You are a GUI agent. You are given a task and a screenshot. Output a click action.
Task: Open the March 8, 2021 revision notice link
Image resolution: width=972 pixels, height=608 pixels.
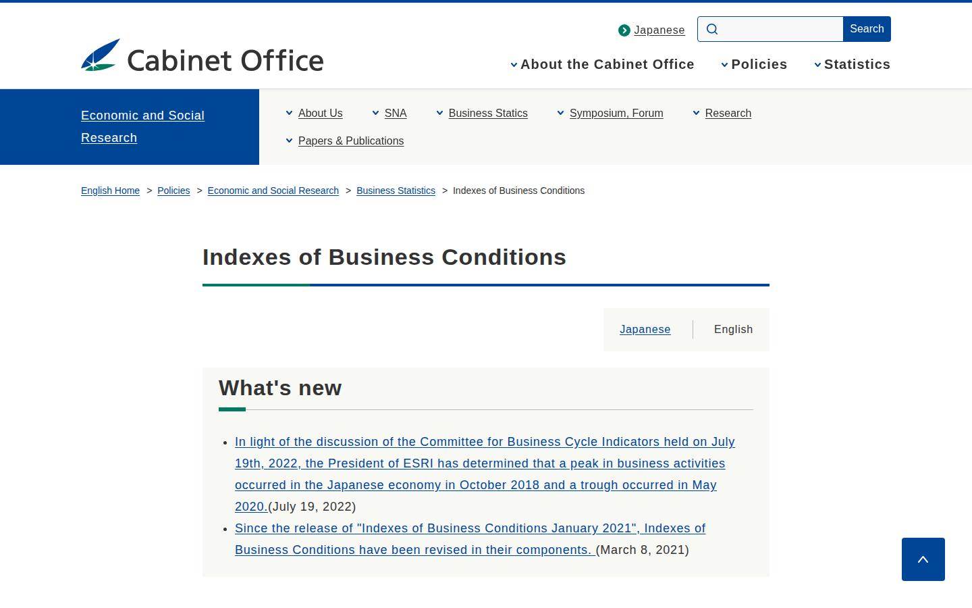point(470,539)
